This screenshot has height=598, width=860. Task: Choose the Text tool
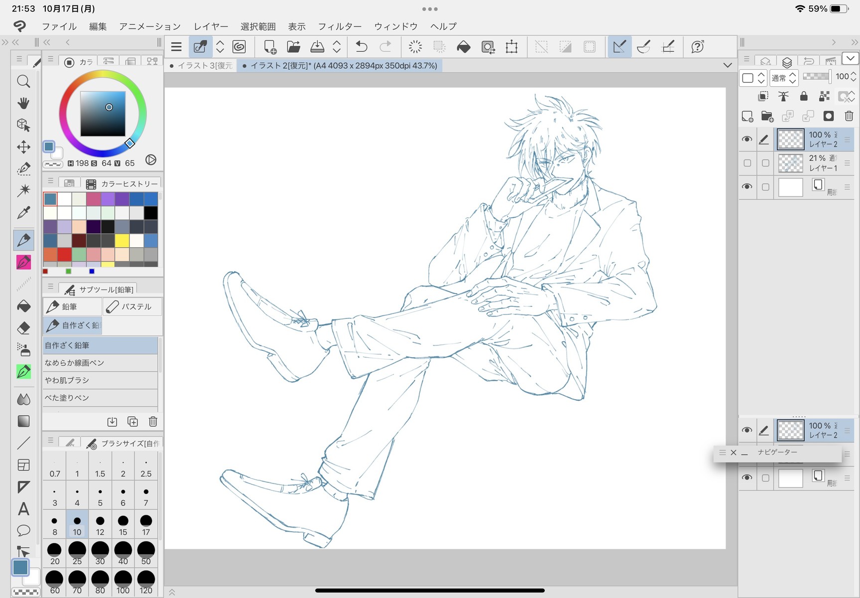point(23,509)
